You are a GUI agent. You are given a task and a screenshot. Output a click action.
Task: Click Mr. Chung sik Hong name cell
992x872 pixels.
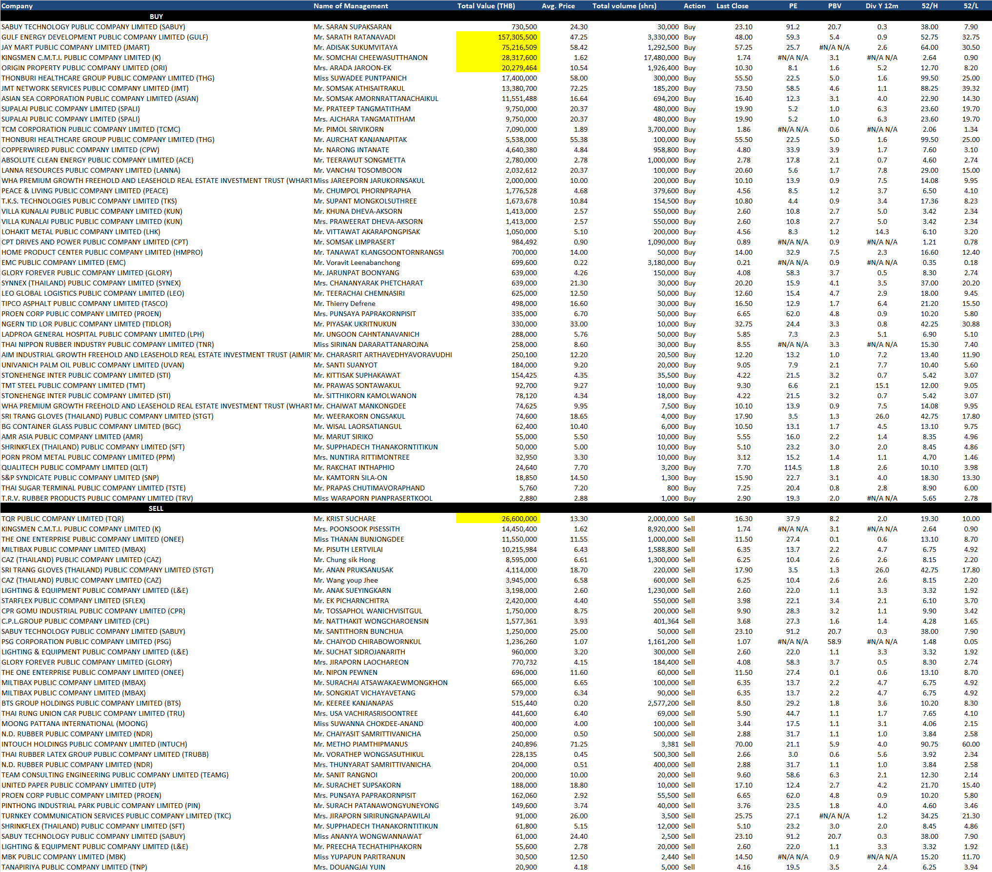pyautogui.click(x=344, y=560)
